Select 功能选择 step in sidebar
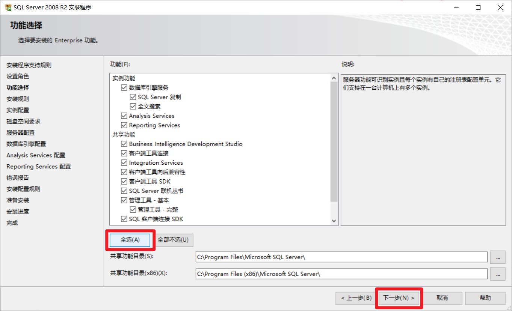512x311 pixels. click(18, 88)
